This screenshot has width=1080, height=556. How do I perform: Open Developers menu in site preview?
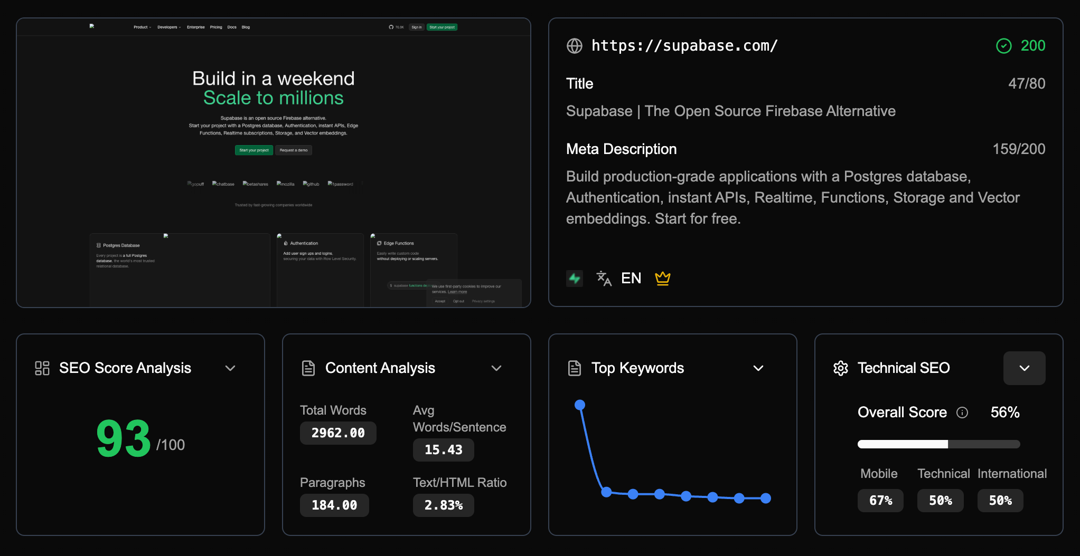point(169,27)
